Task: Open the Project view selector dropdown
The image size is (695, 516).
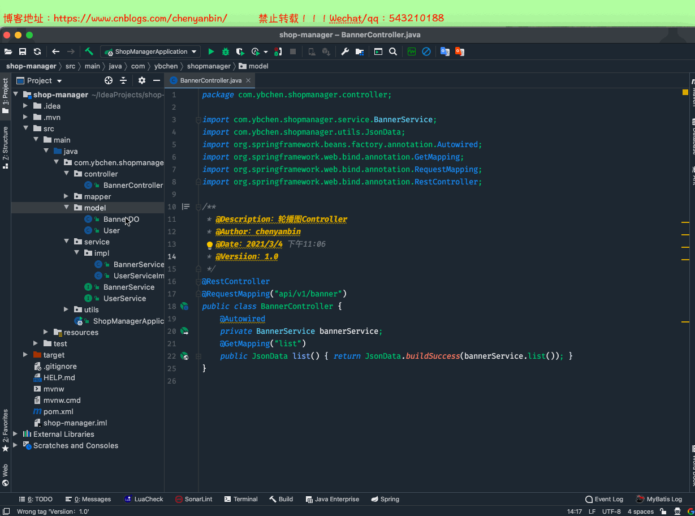Action: (x=39, y=80)
